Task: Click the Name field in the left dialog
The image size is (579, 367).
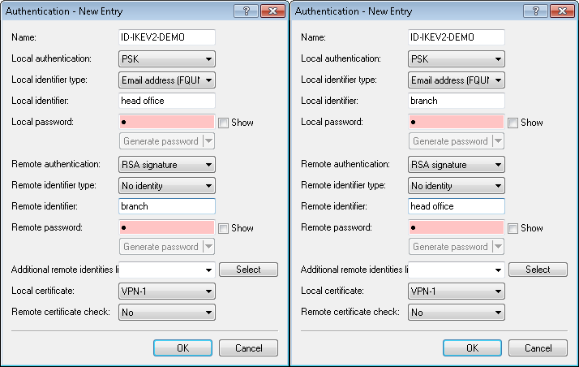Action: [166, 37]
